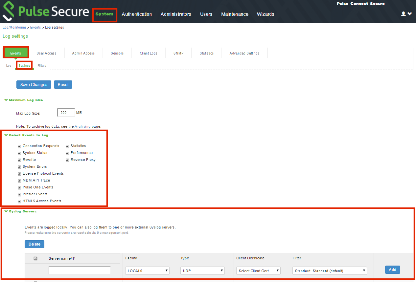This screenshot has height=282, width=416.
Task: Click the Log/Monitoring breadcrumb link
Action: point(14,28)
